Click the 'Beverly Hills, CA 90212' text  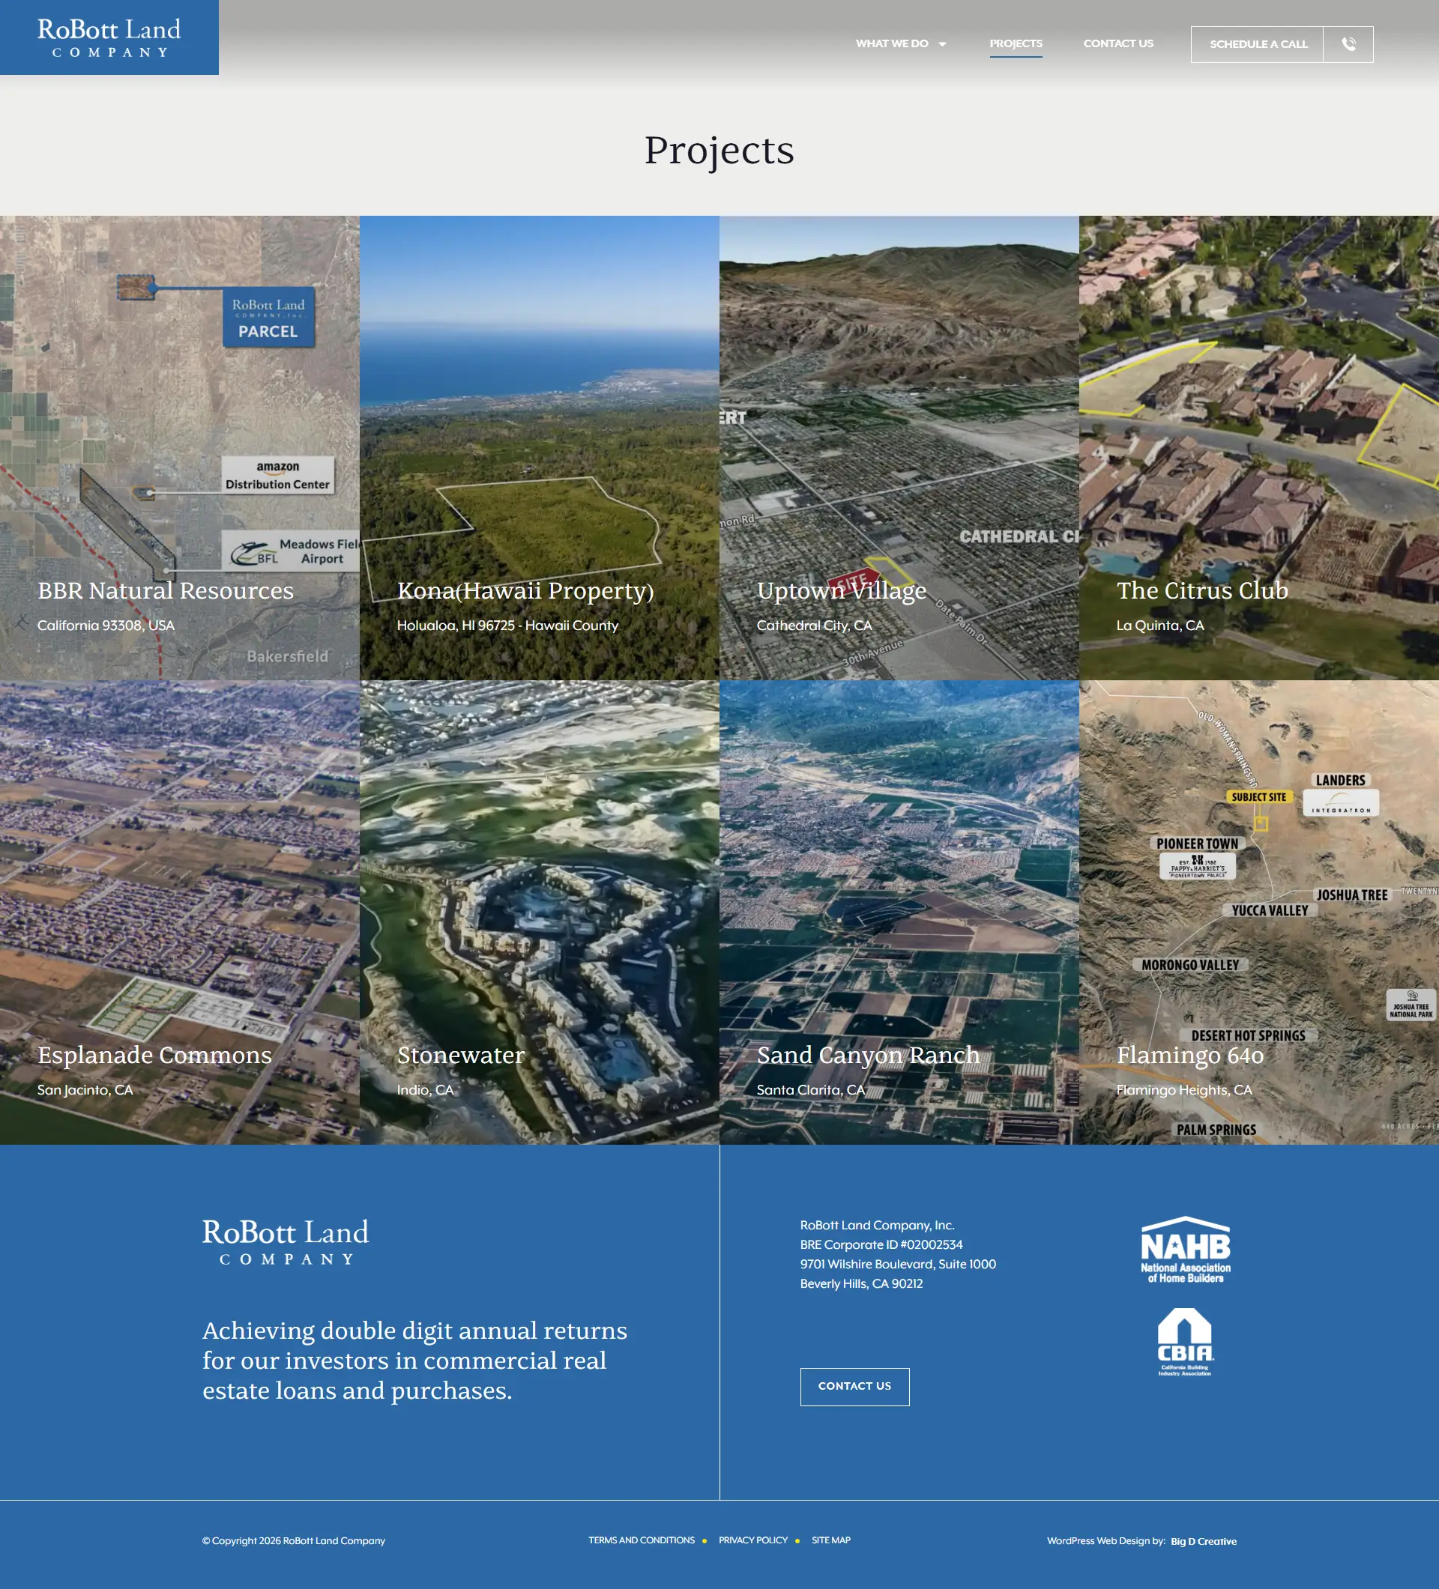861,1284
